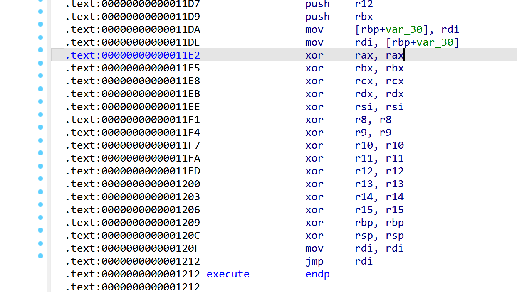
Task: Toggle breakpoint dot for xor rdx, rdx line
Action: (x=40, y=88)
